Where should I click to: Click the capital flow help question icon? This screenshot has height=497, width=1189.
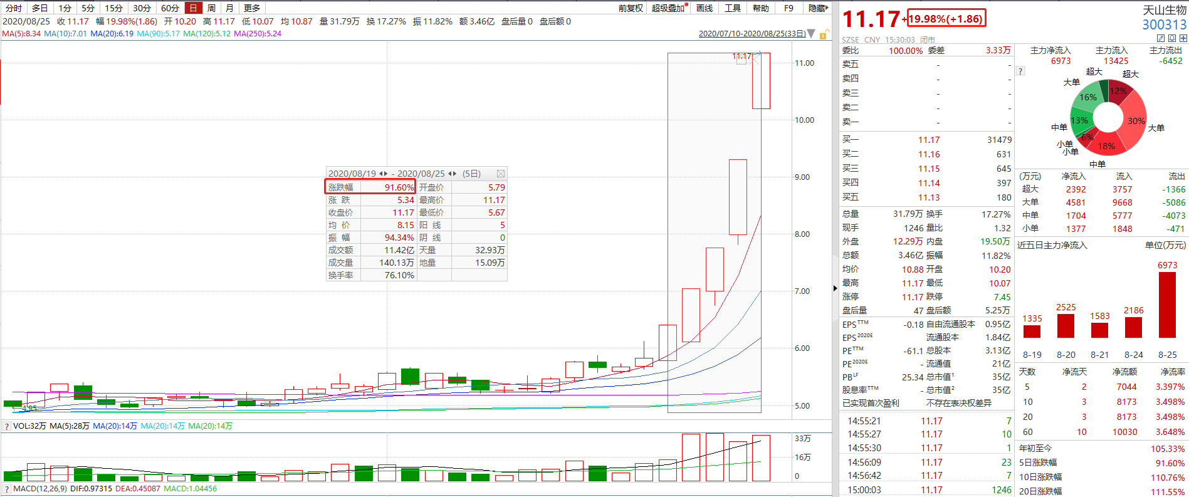pos(1021,71)
